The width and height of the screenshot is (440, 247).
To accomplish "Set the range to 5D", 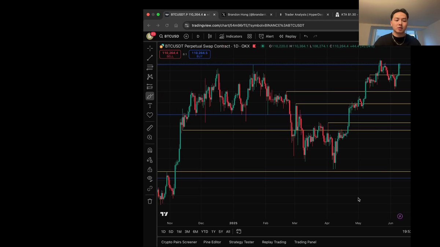I will point(171,232).
